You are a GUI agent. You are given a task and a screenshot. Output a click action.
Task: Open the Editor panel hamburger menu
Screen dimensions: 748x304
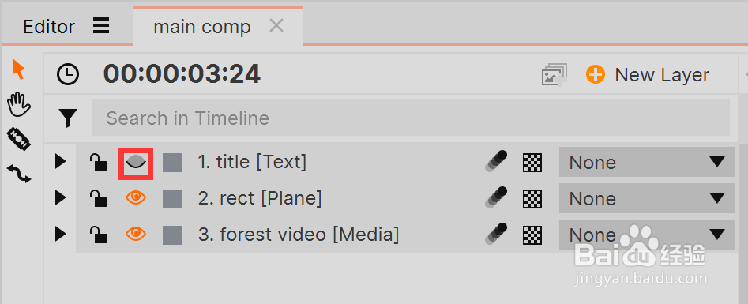click(101, 26)
